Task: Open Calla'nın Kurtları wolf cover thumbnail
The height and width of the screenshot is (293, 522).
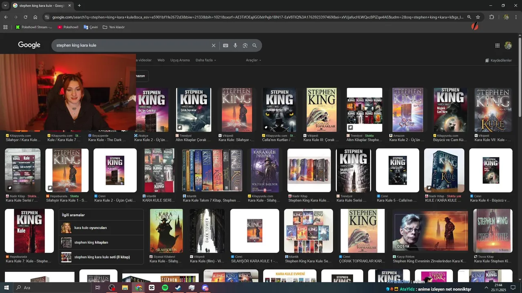Action: point(280,110)
